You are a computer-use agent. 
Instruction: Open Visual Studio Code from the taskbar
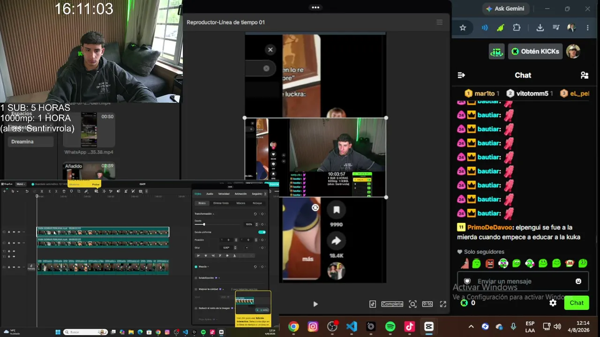[x=352, y=327]
